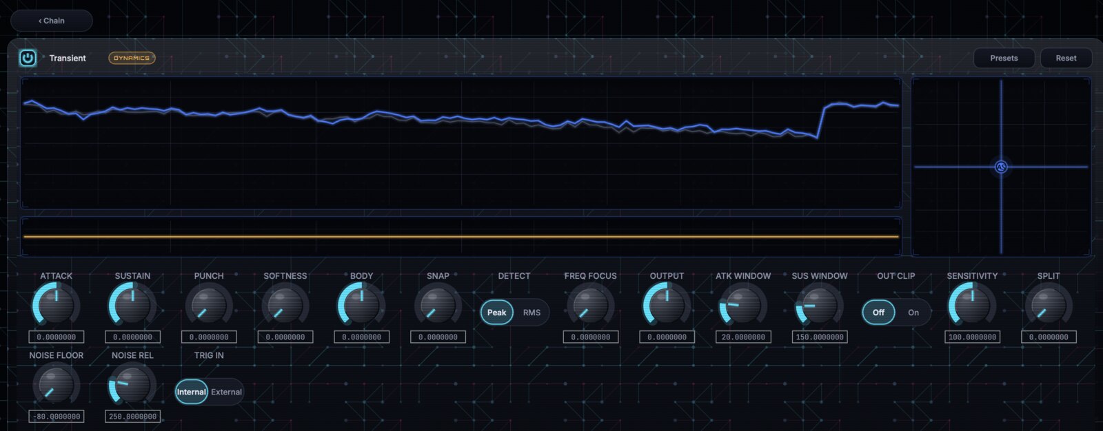The image size is (1103, 431).
Task: Click the SNAP knob
Action: click(x=438, y=305)
